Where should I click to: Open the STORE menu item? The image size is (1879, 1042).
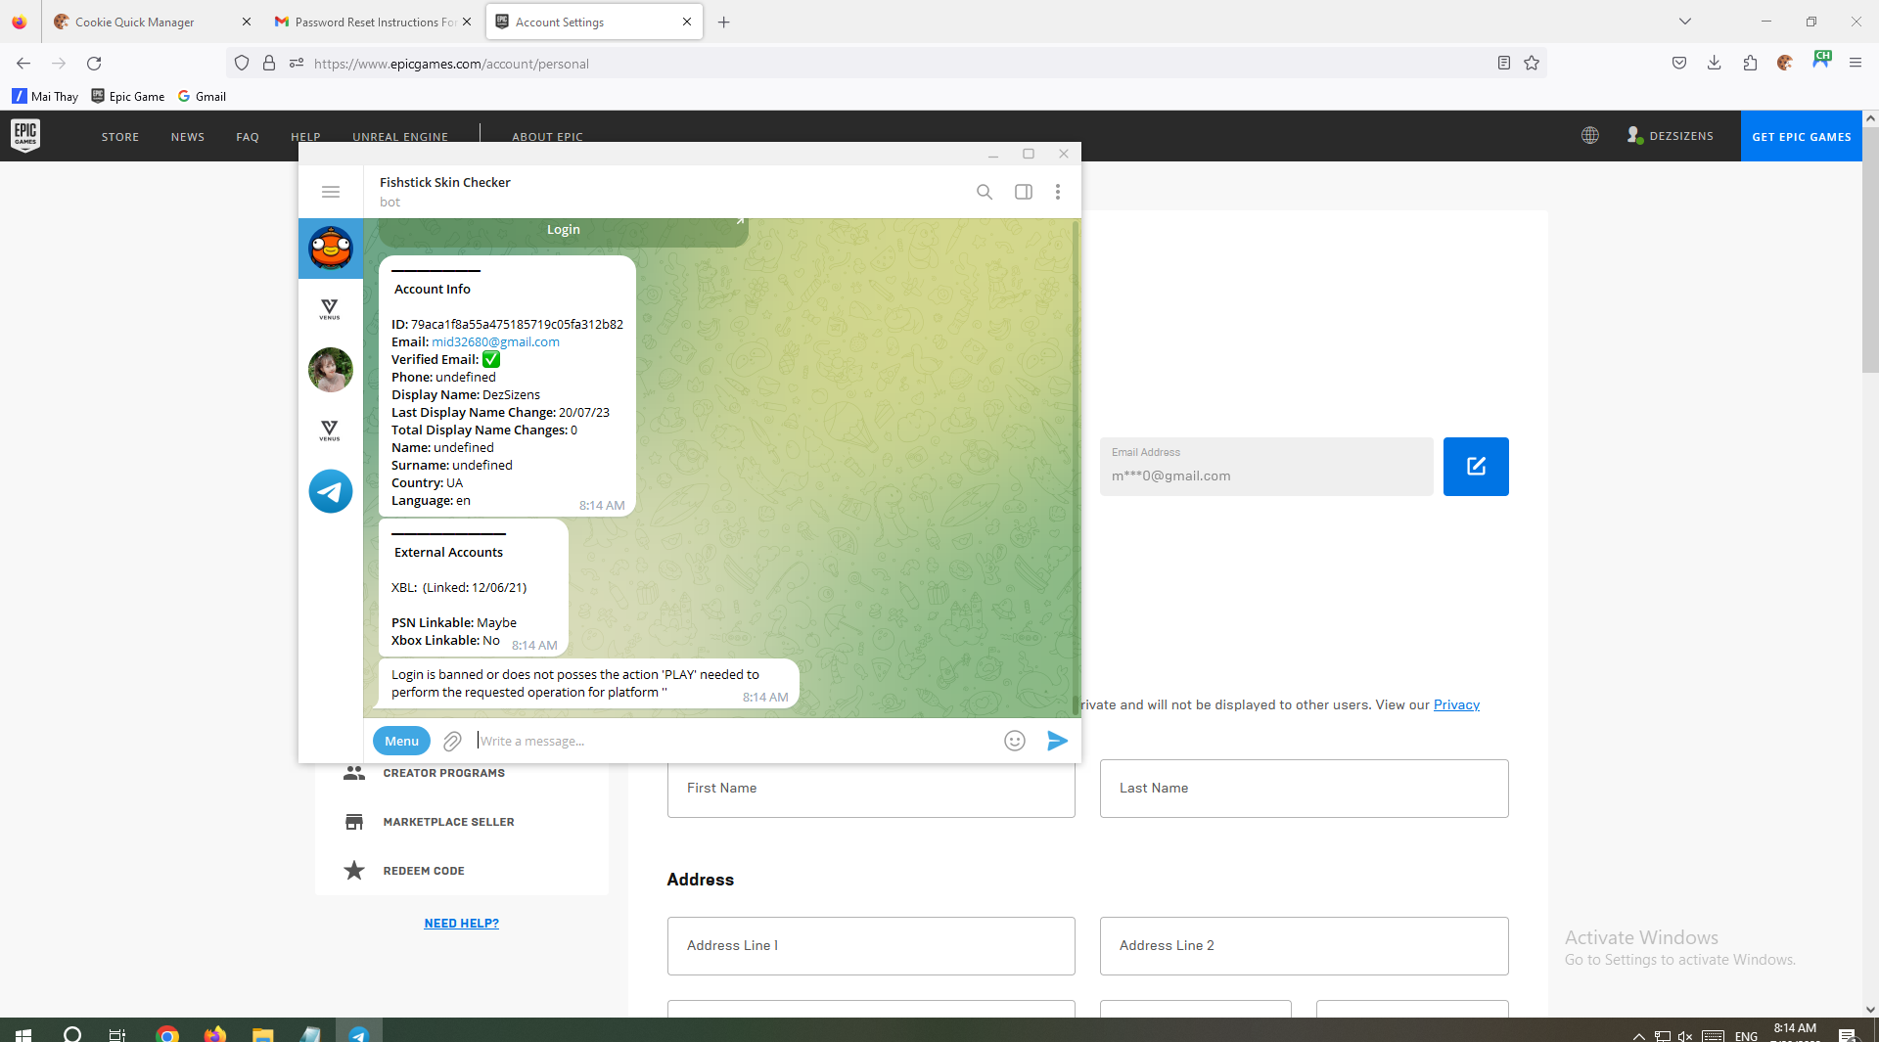120,137
